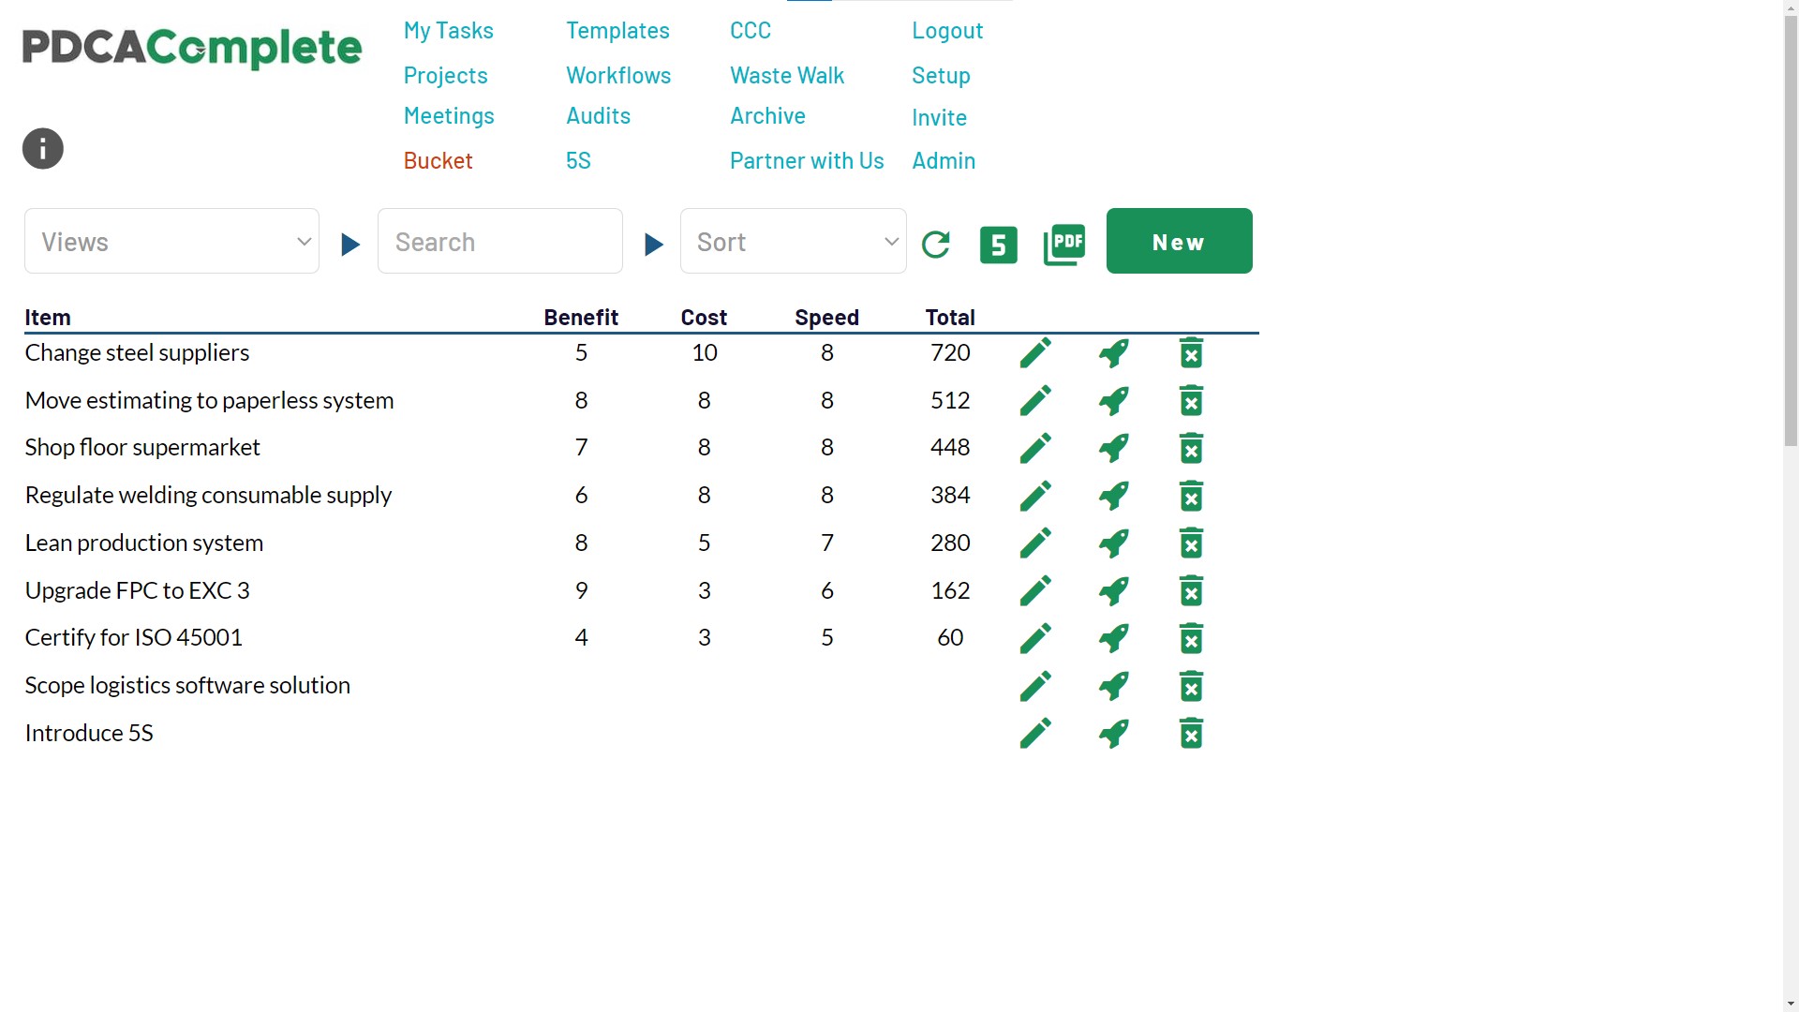Click the Bucket menu item
The height and width of the screenshot is (1012, 1799).
coord(439,160)
